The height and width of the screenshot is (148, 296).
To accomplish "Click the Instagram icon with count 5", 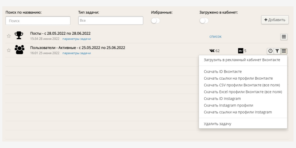I will 241,51.
